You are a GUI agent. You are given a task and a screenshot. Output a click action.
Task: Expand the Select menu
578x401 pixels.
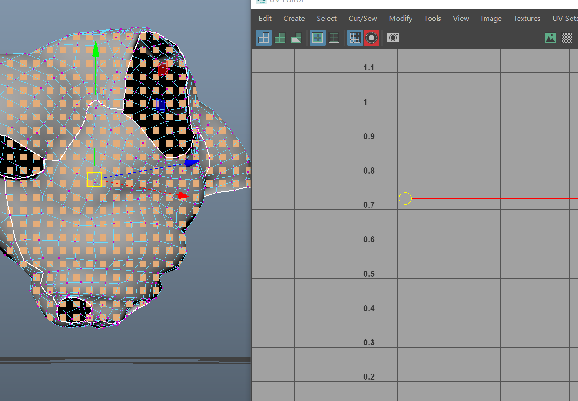(x=326, y=19)
